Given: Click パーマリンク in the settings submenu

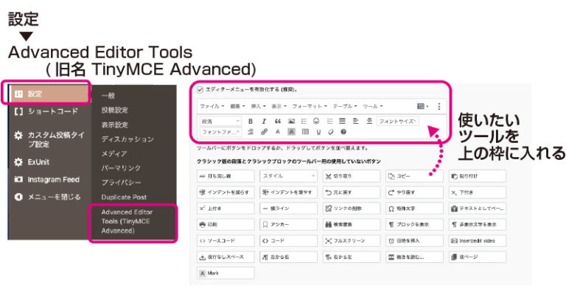Looking at the screenshot, I should point(122,168).
